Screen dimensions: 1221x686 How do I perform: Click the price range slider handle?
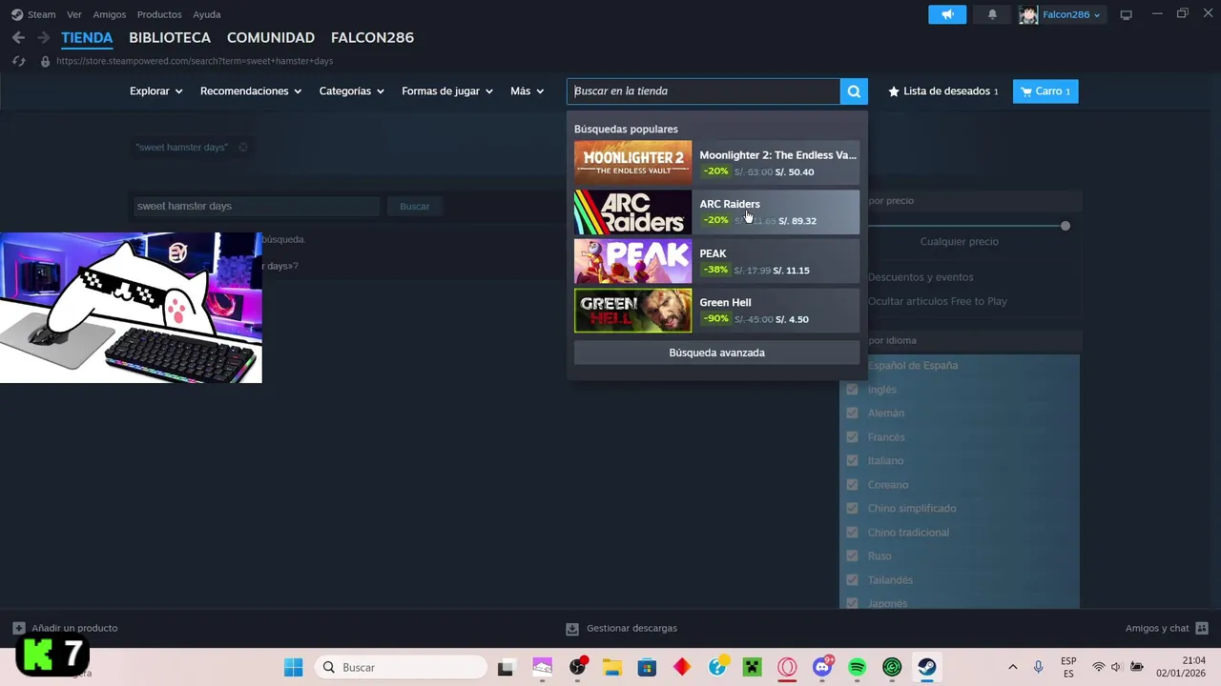point(1066,226)
